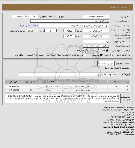Click the تاریخ نیاز column header
This screenshot has height=148, width=135.
(14, 82)
